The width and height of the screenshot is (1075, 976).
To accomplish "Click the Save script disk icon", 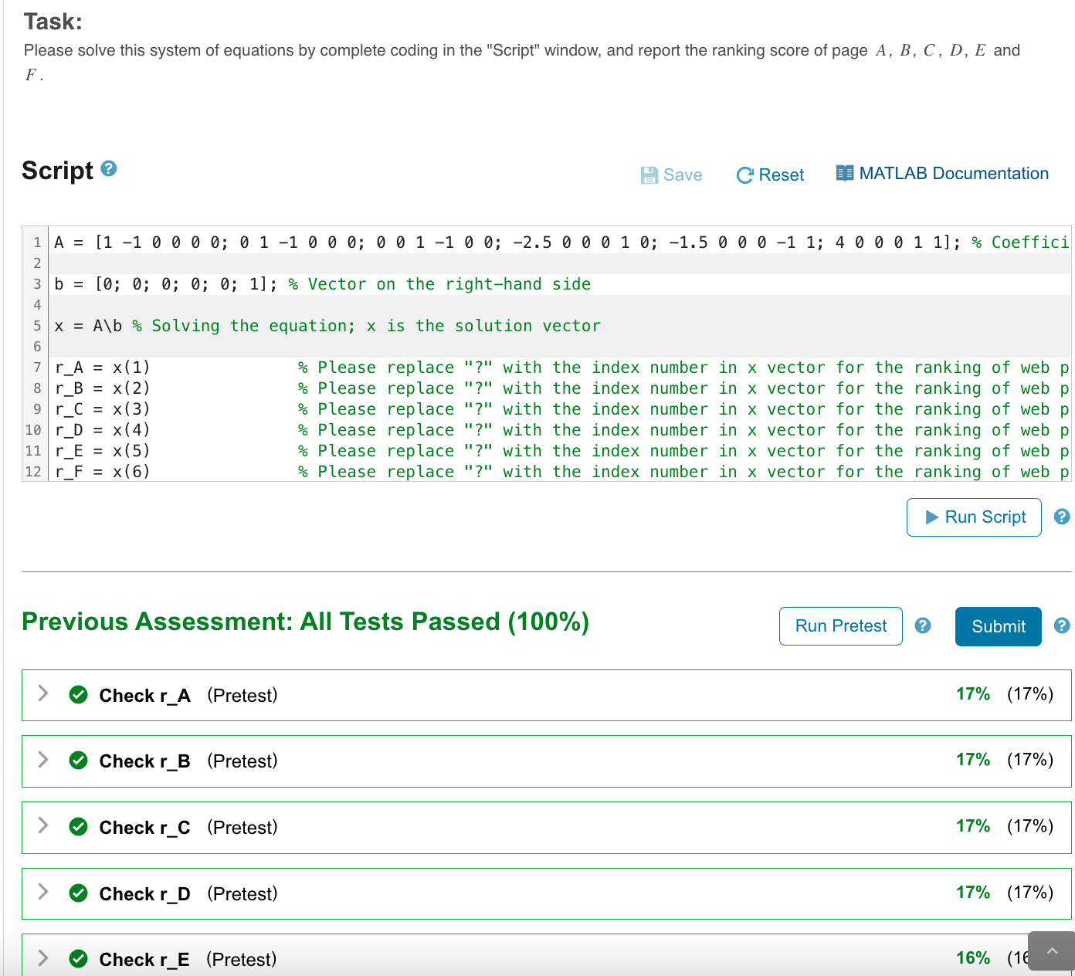I will coord(649,175).
